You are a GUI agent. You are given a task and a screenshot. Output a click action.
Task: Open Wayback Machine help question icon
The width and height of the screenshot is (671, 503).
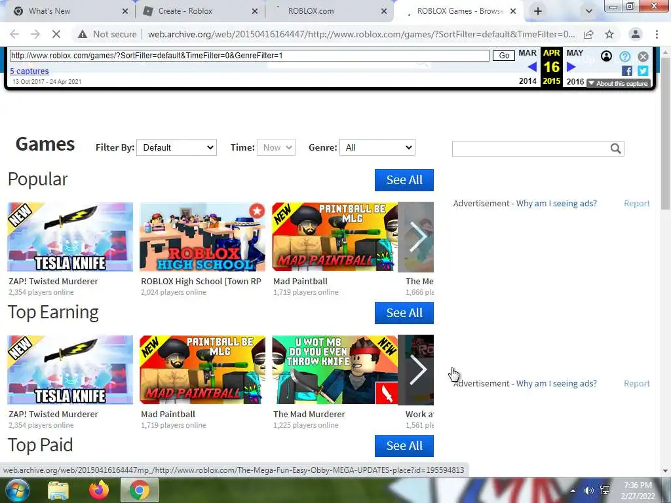(624, 56)
